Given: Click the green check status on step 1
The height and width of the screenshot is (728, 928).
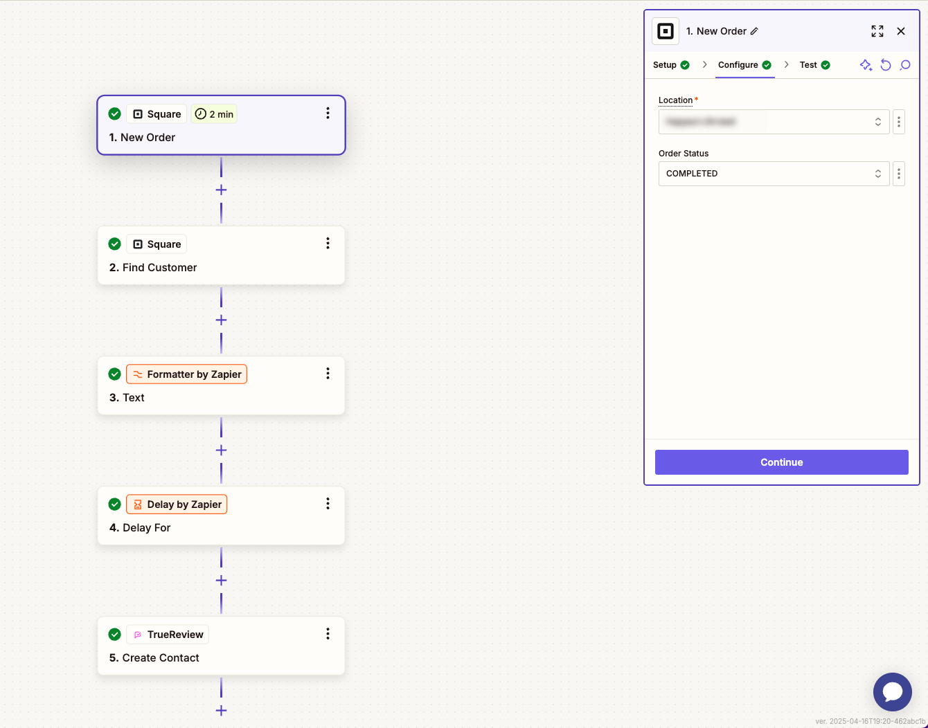Looking at the screenshot, I should 115,113.
